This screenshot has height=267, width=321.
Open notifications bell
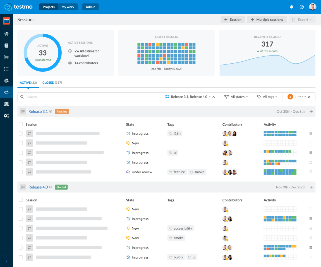pos(291,7)
